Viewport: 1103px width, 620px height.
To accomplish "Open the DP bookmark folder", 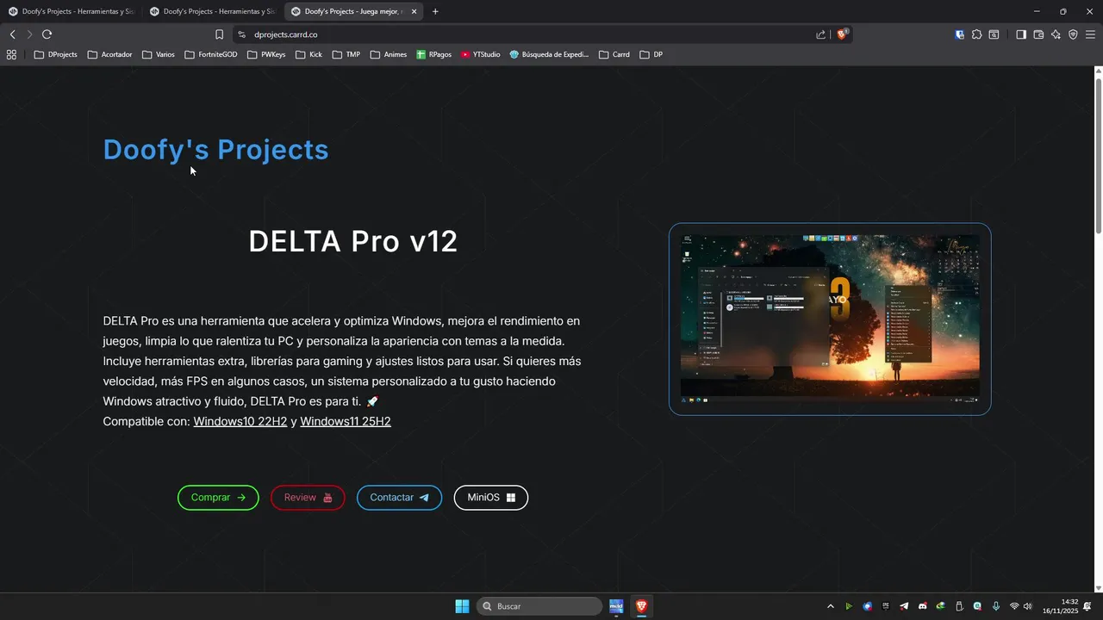I will [x=651, y=54].
